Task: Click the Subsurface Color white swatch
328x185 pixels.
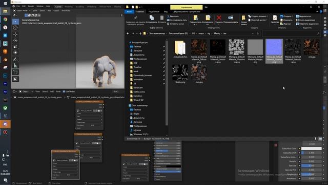Action: (x=311, y=149)
